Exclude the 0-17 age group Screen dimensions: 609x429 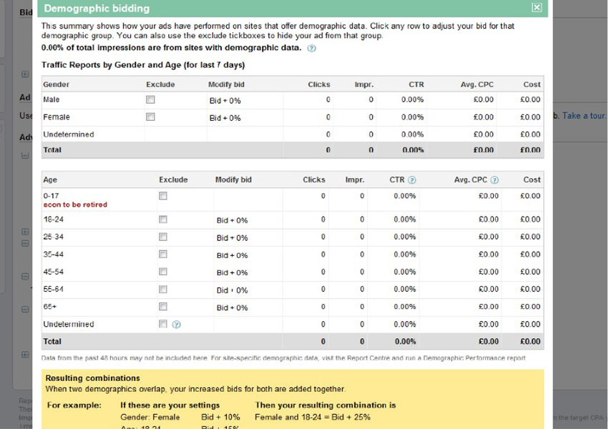tap(163, 196)
